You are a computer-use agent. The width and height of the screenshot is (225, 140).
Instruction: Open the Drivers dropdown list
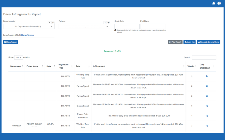pyautogui.click(x=84, y=27)
